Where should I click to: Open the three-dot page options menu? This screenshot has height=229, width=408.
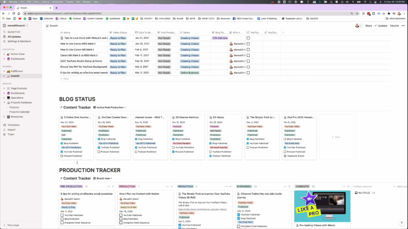point(403,26)
